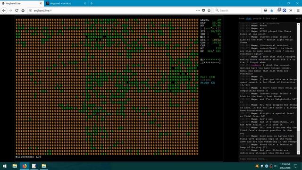Open the browser home page
Image resolution: width=302 pixels, height=170 pixels.
click(x=23, y=10)
